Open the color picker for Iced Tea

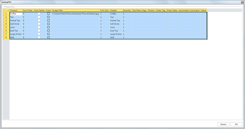click(48, 31)
